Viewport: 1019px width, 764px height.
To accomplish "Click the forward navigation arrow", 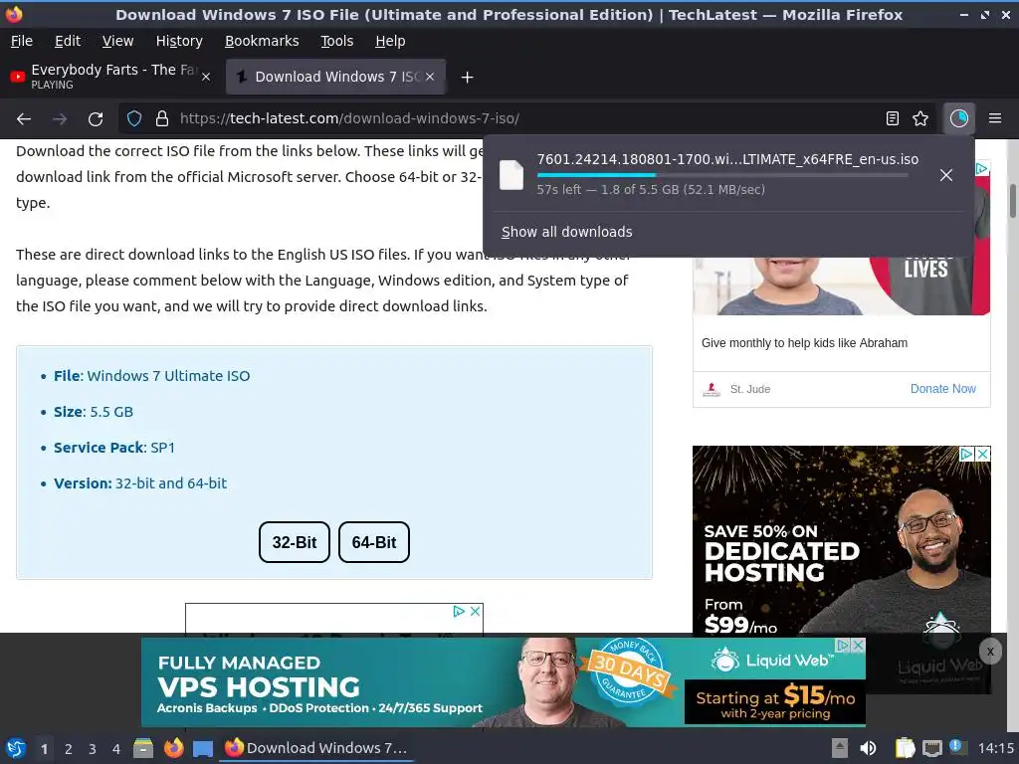I will click(x=60, y=119).
